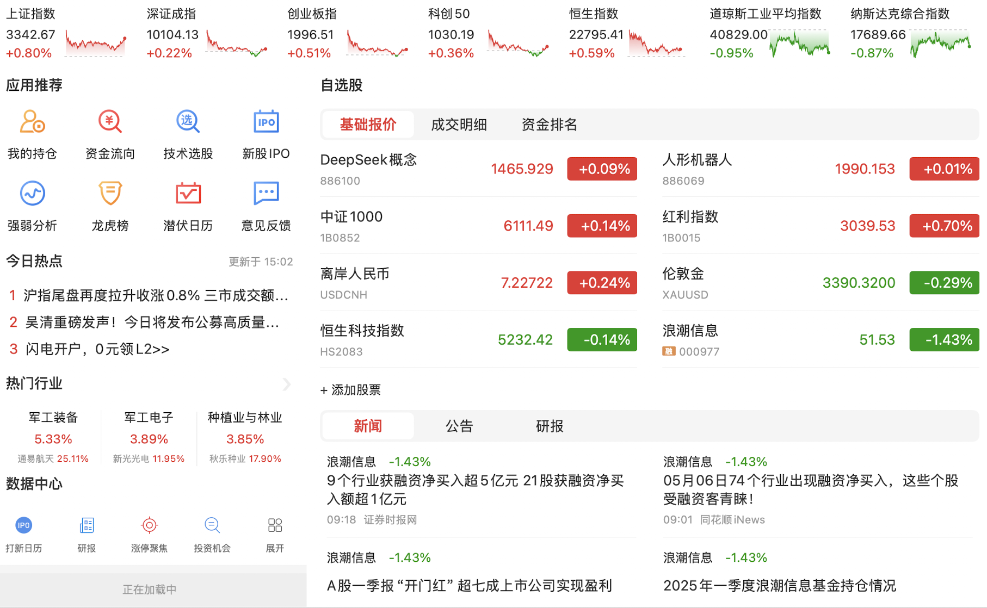The width and height of the screenshot is (987, 608).
Task: Click 同花顺iNews source label
Action: 732,520
